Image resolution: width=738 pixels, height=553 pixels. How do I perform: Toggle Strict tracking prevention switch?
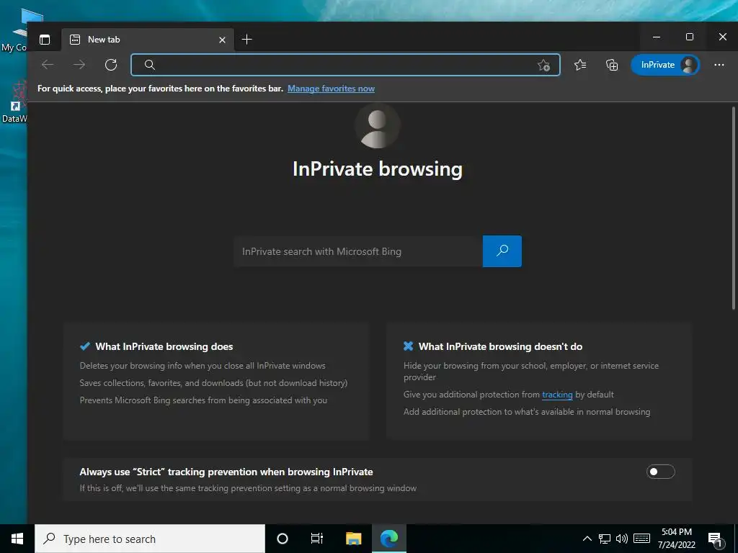661,472
